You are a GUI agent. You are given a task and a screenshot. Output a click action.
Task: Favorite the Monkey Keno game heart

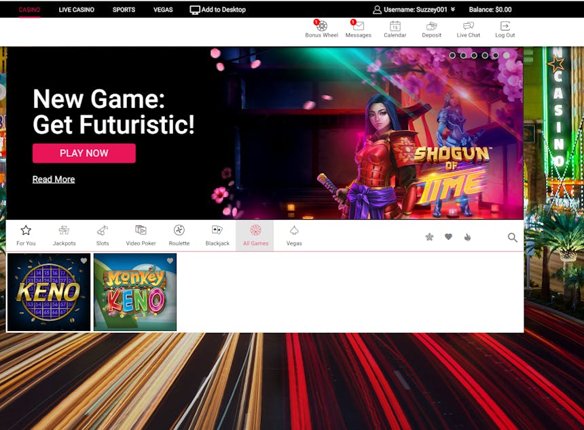[x=170, y=260]
